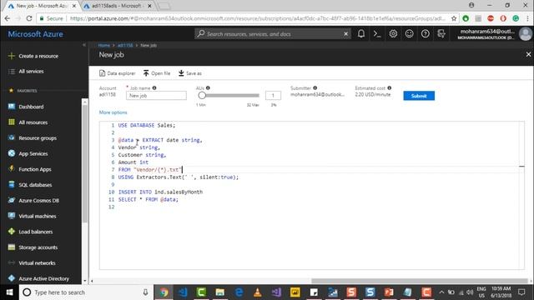The image size is (534, 300).
Task: Open directory and subscription filter icon
Action: (441, 33)
